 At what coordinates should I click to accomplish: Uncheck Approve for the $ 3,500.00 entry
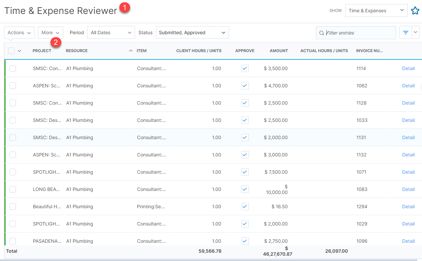(x=245, y=68)
